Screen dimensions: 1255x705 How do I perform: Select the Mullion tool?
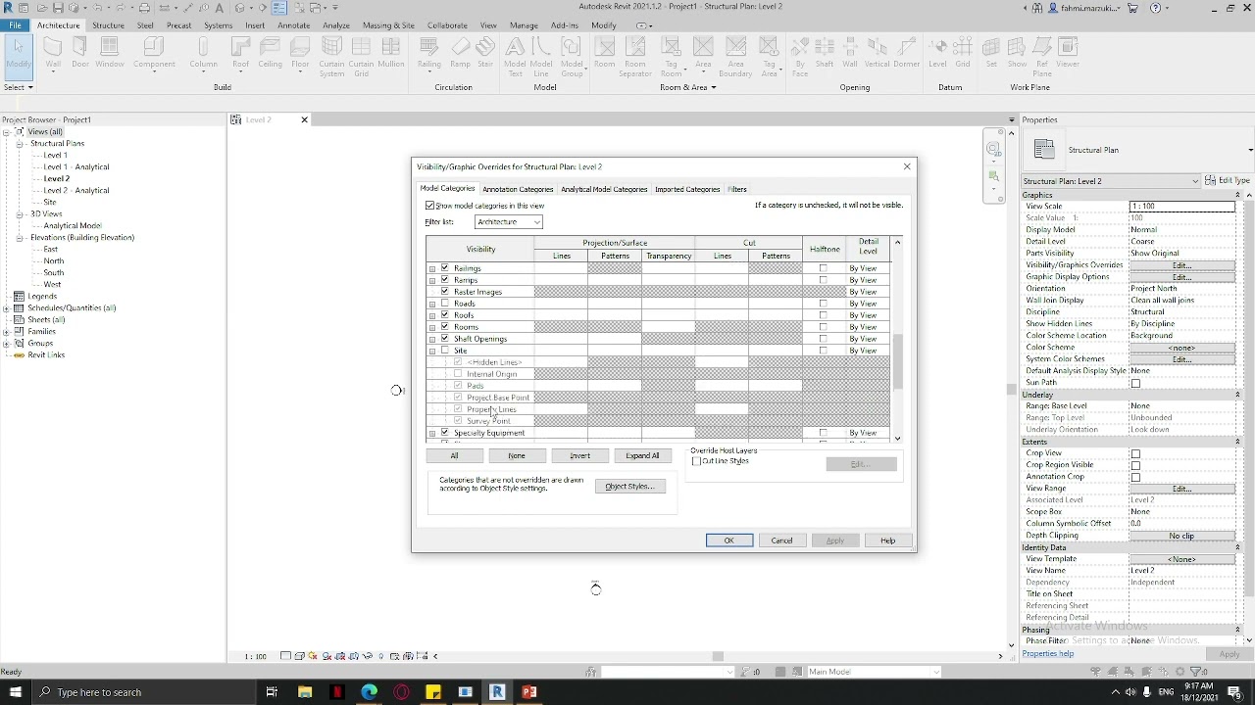pos(391,52)
